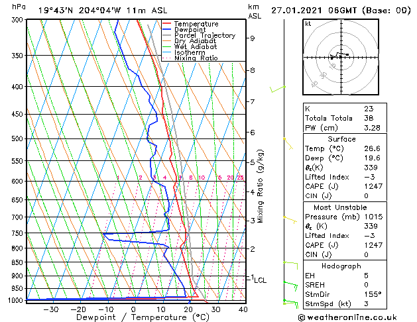
Task: Click the 1000 hPa pressure axis label
Action: (x=17, y=301)
